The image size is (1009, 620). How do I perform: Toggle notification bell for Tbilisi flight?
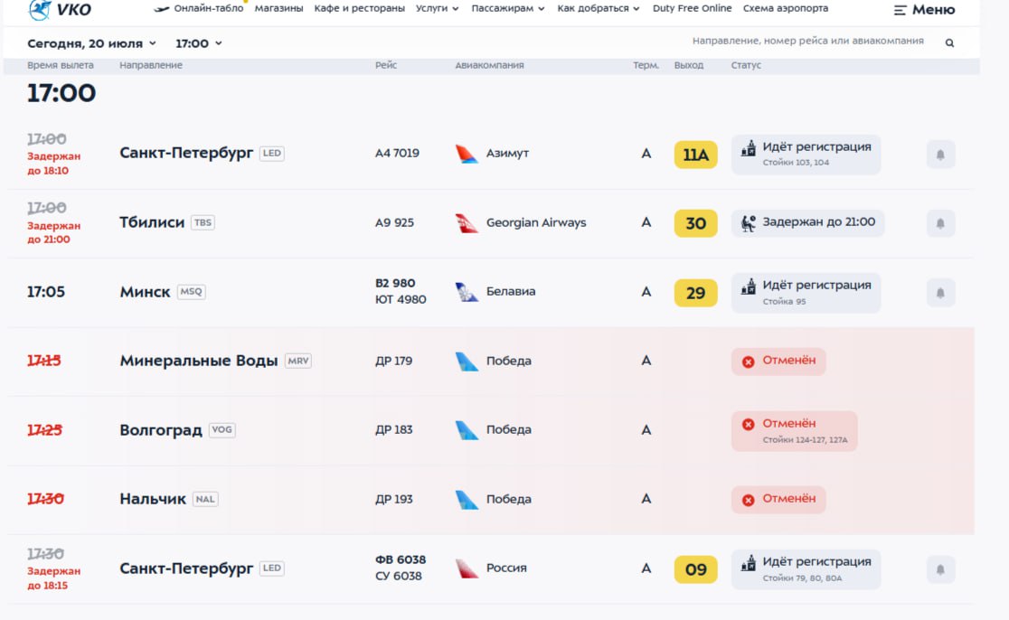[940, 223]
